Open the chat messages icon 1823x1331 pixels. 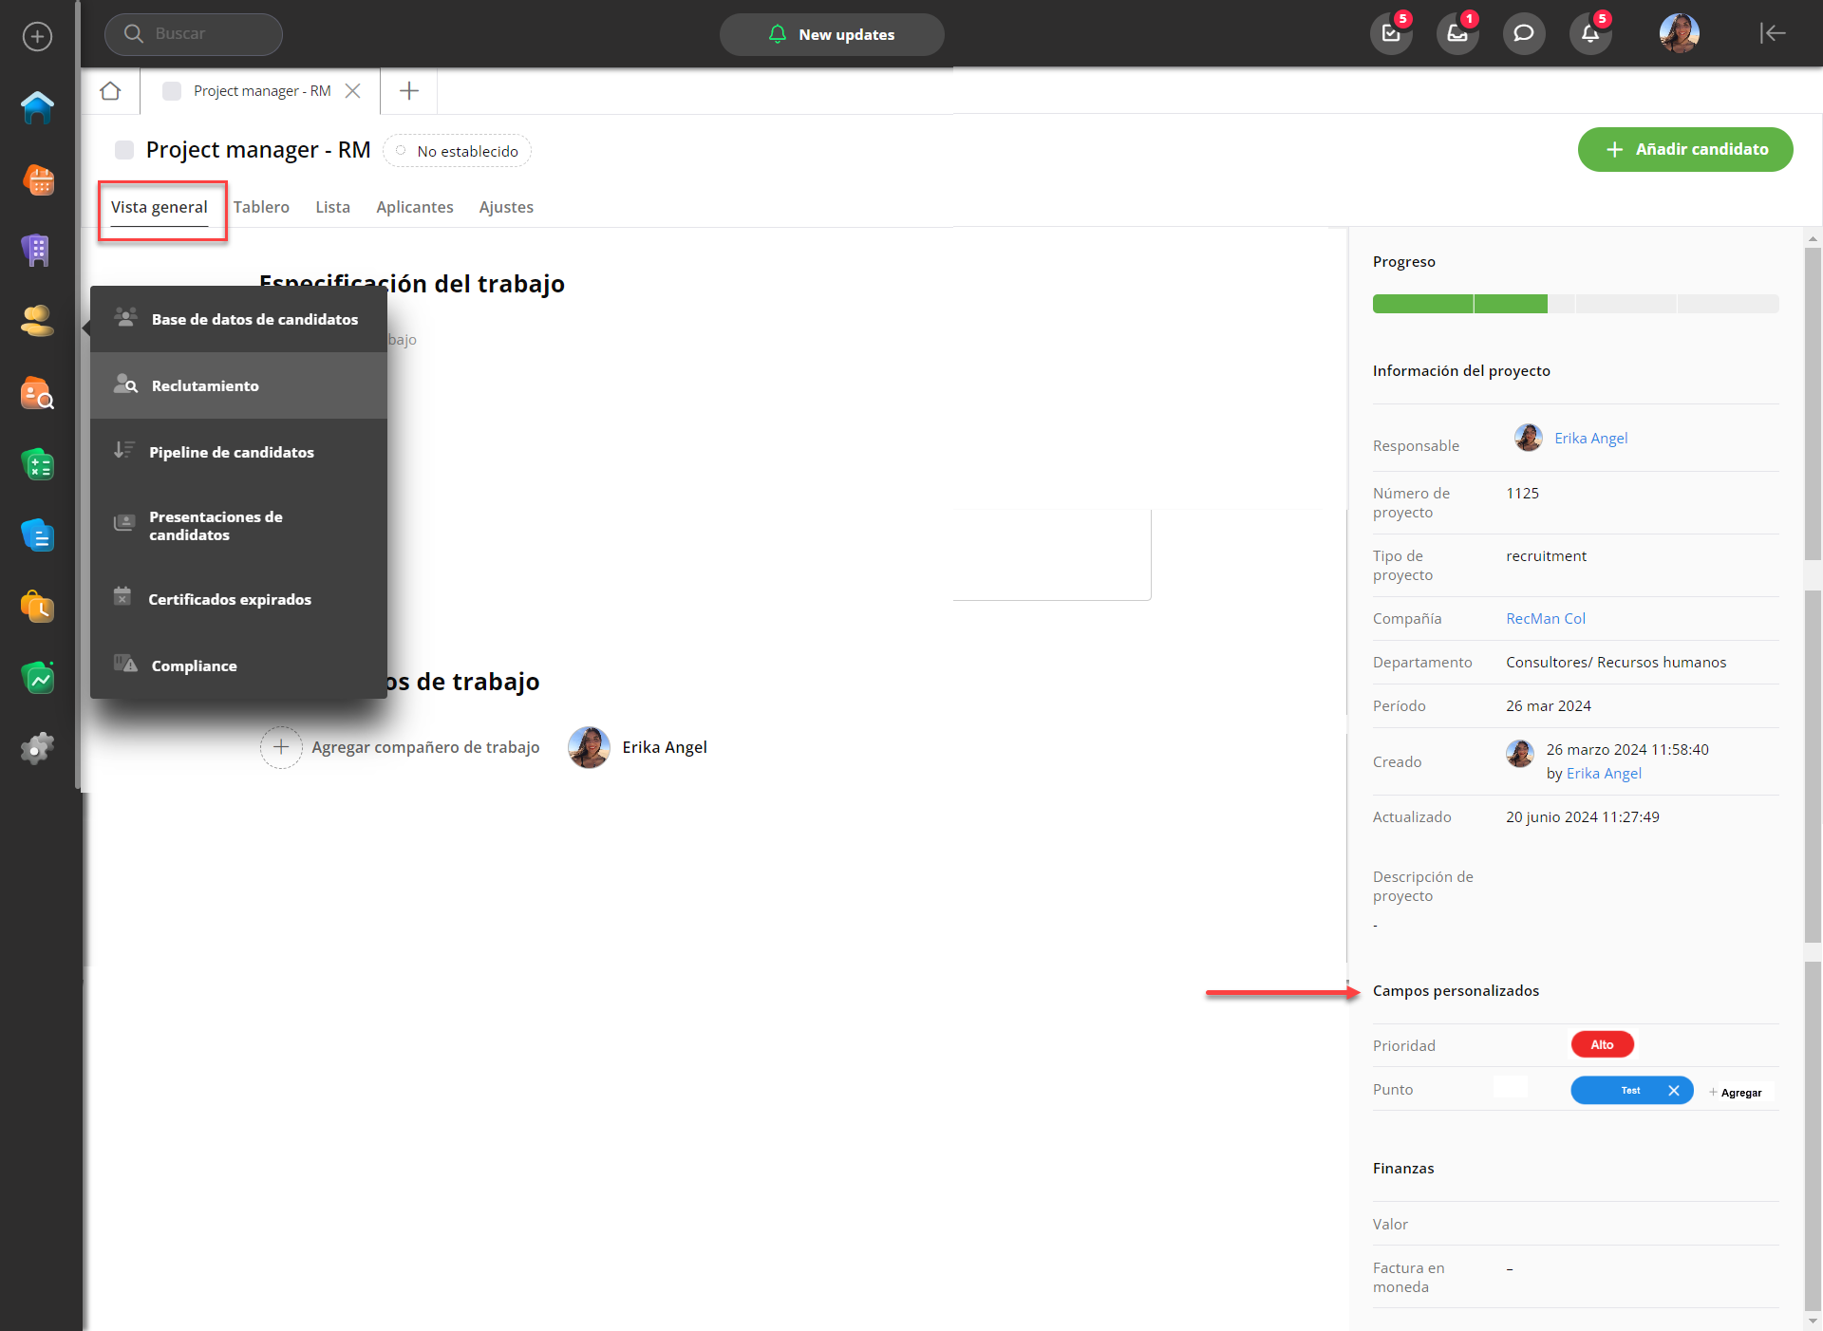pos(1523,34)
